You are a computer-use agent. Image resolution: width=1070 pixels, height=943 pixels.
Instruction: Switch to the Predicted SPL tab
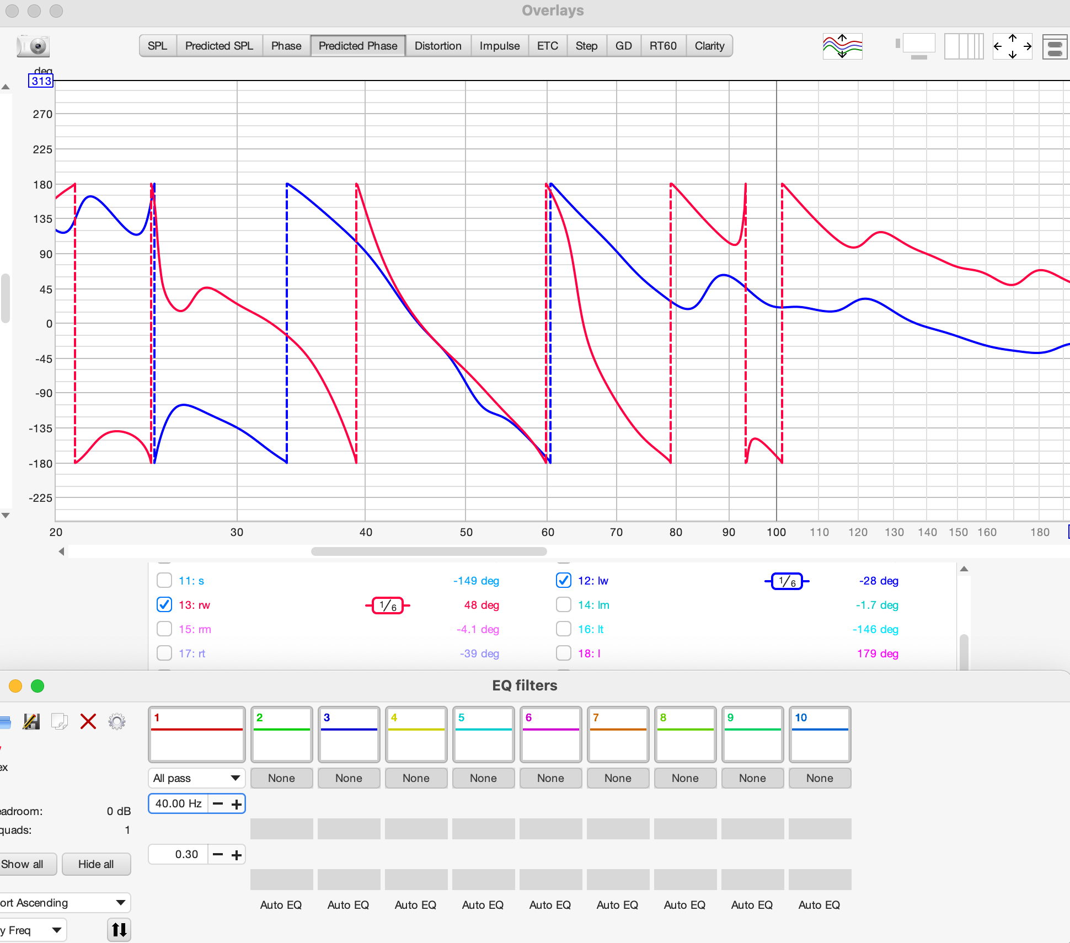(x=219, y=46)
